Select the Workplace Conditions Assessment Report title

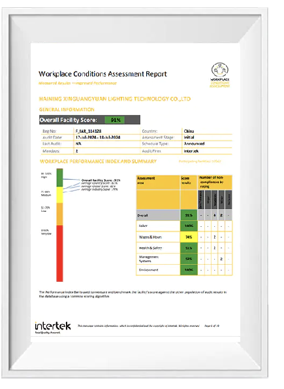coord(103,74)
